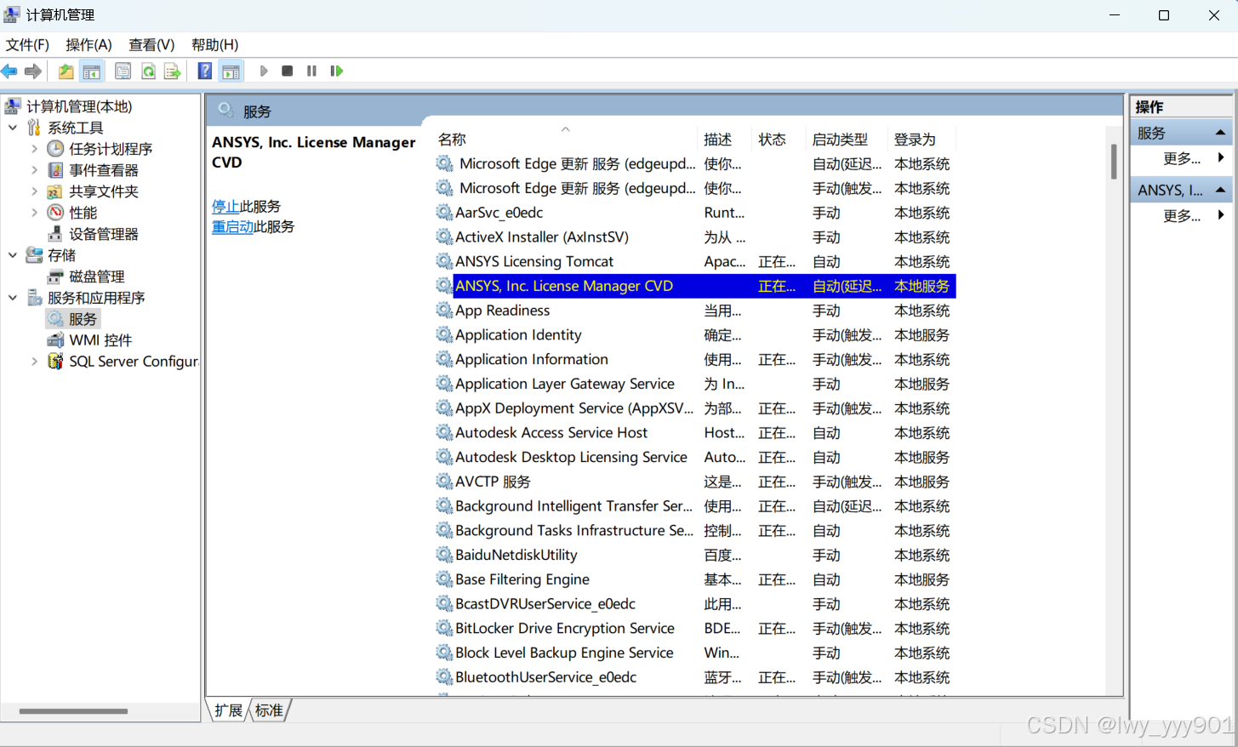
Task: Expand the 任务计划程序 tree node
Action: click(34, 149)
